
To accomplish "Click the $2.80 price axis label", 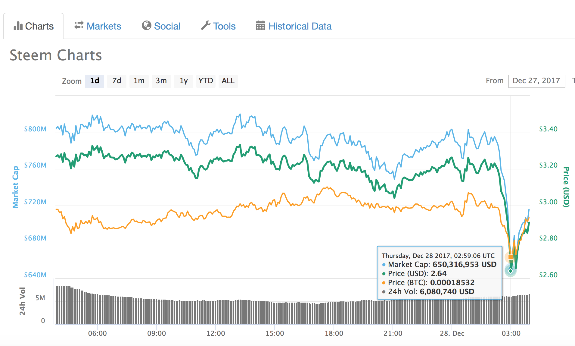I will [x=548, y=238].
